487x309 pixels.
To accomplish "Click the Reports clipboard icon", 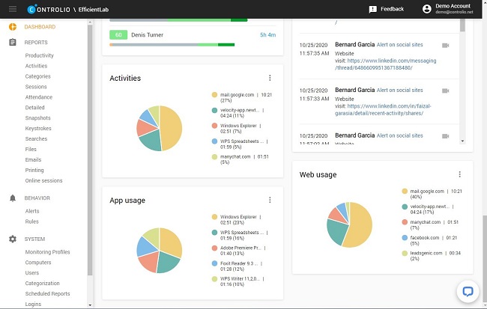I will point(13,42).
